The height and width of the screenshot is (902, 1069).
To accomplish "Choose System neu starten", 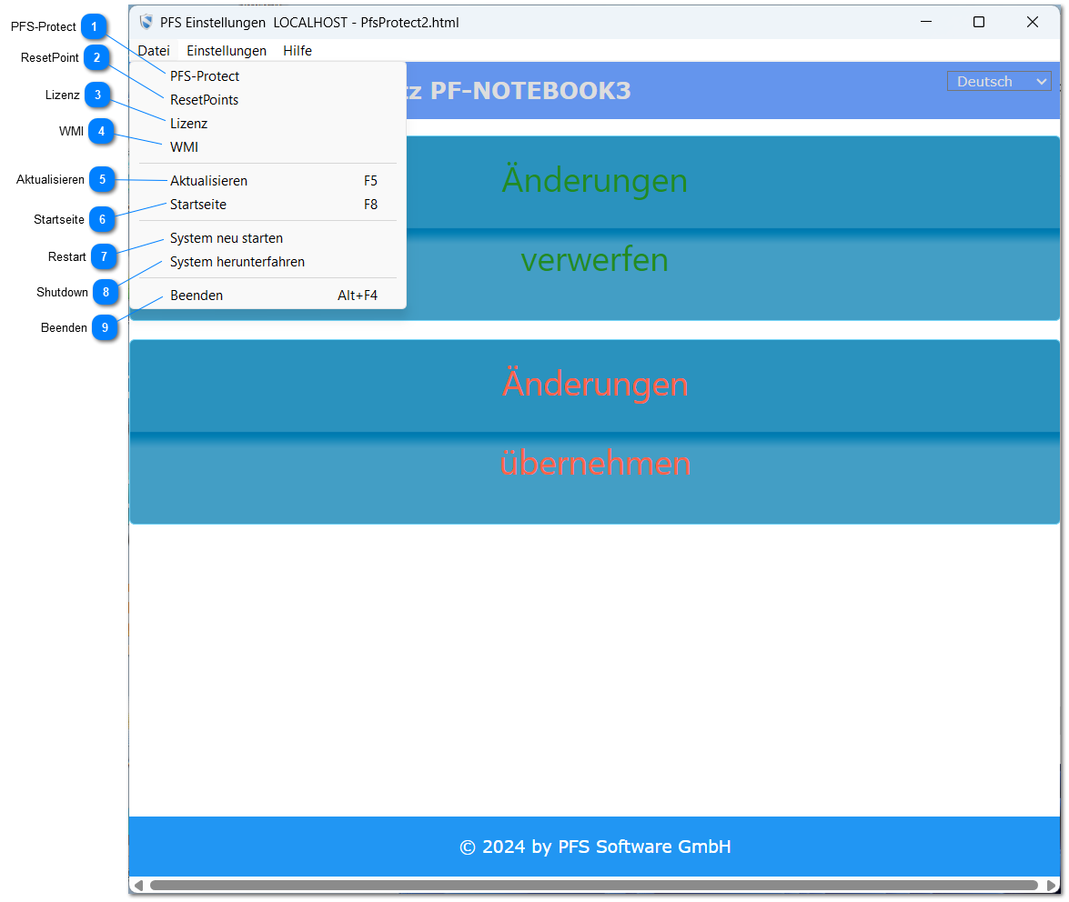I will click(x=227, y=238).
